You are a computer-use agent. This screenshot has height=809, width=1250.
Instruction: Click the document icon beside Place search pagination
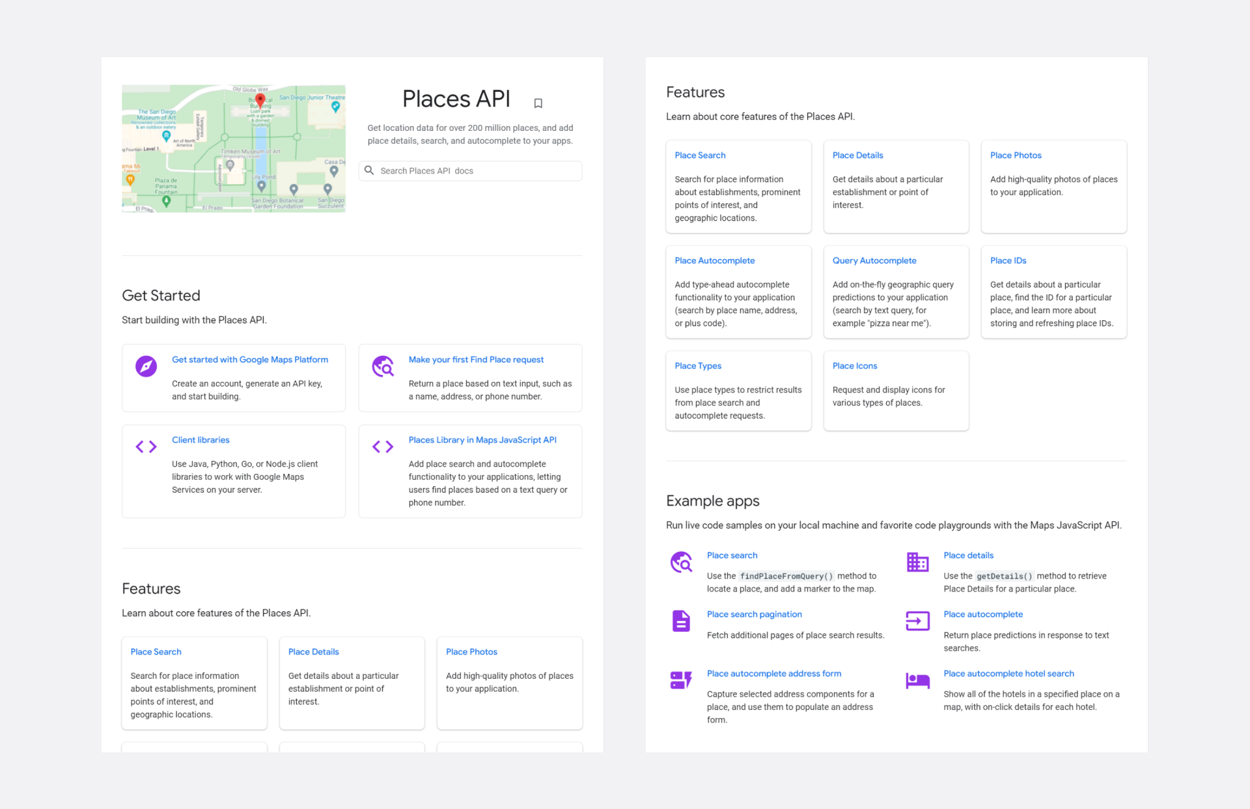point(681,621)
